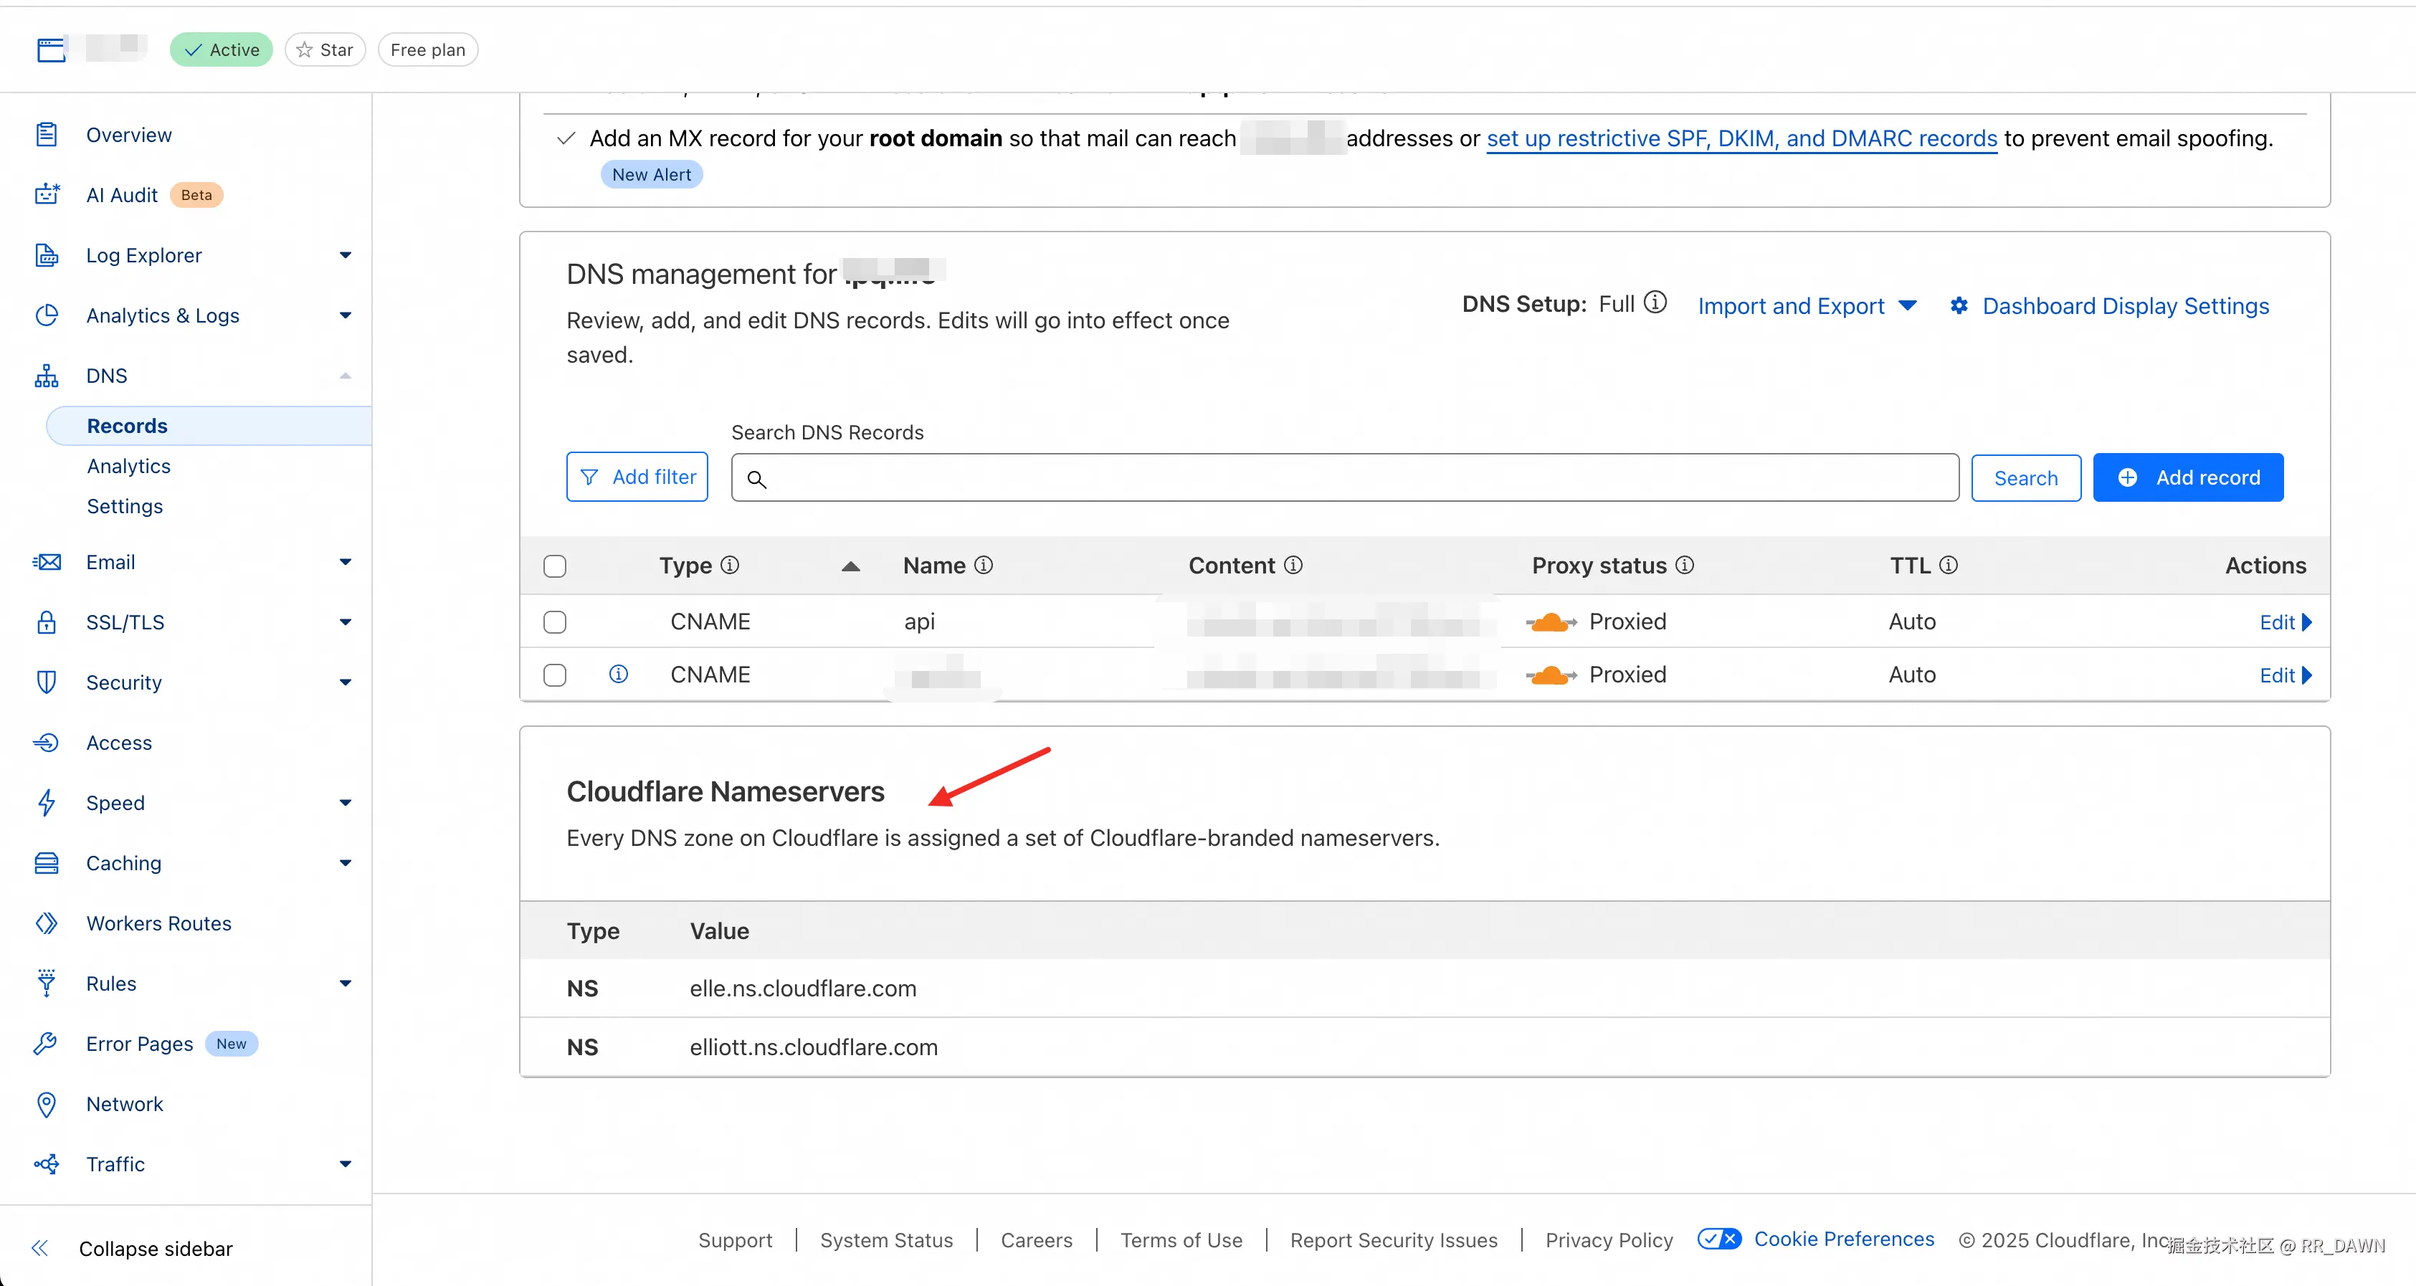The width and height of the screenshot is (2416, 1286).
Task: Click the Dashboard Display Settings gear icon
Action: click(x=1959, y=306)
